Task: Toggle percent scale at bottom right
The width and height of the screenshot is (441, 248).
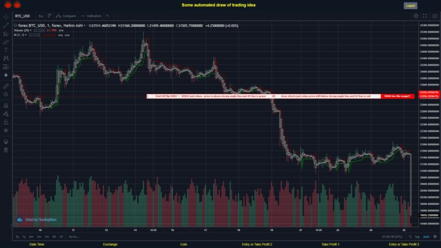Action: pos(410,237)
